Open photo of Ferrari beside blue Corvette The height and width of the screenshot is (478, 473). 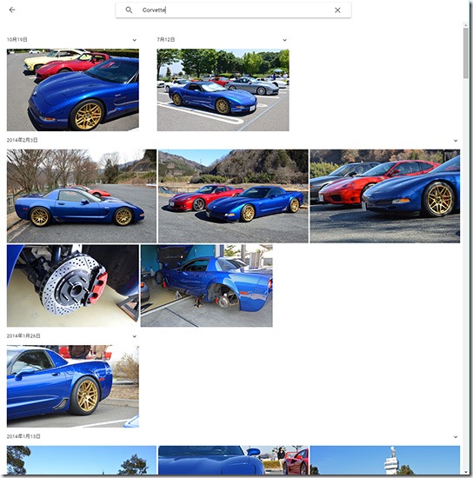(385, 196)
